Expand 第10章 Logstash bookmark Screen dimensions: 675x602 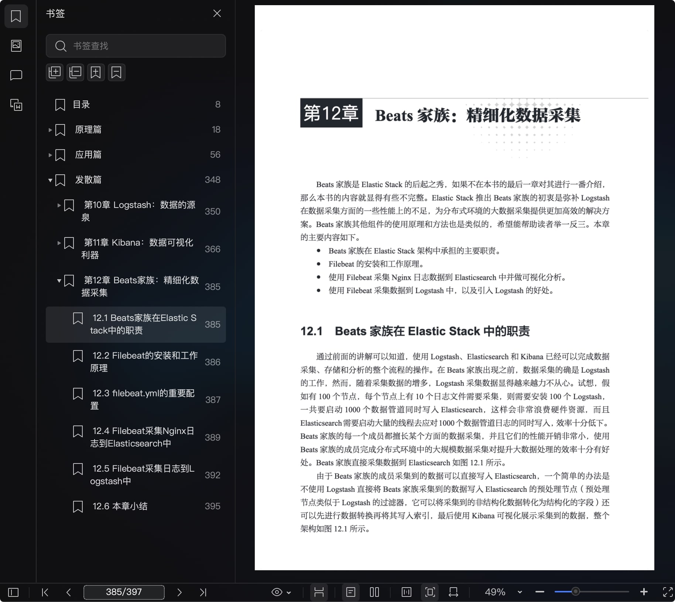tap(59, 205)
